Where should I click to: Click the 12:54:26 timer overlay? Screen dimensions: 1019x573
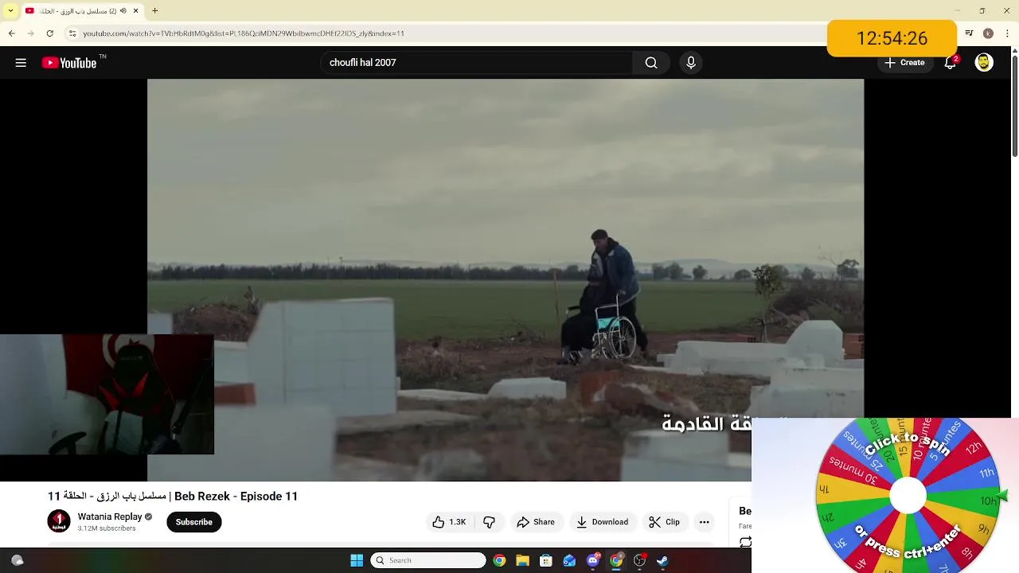892,38
